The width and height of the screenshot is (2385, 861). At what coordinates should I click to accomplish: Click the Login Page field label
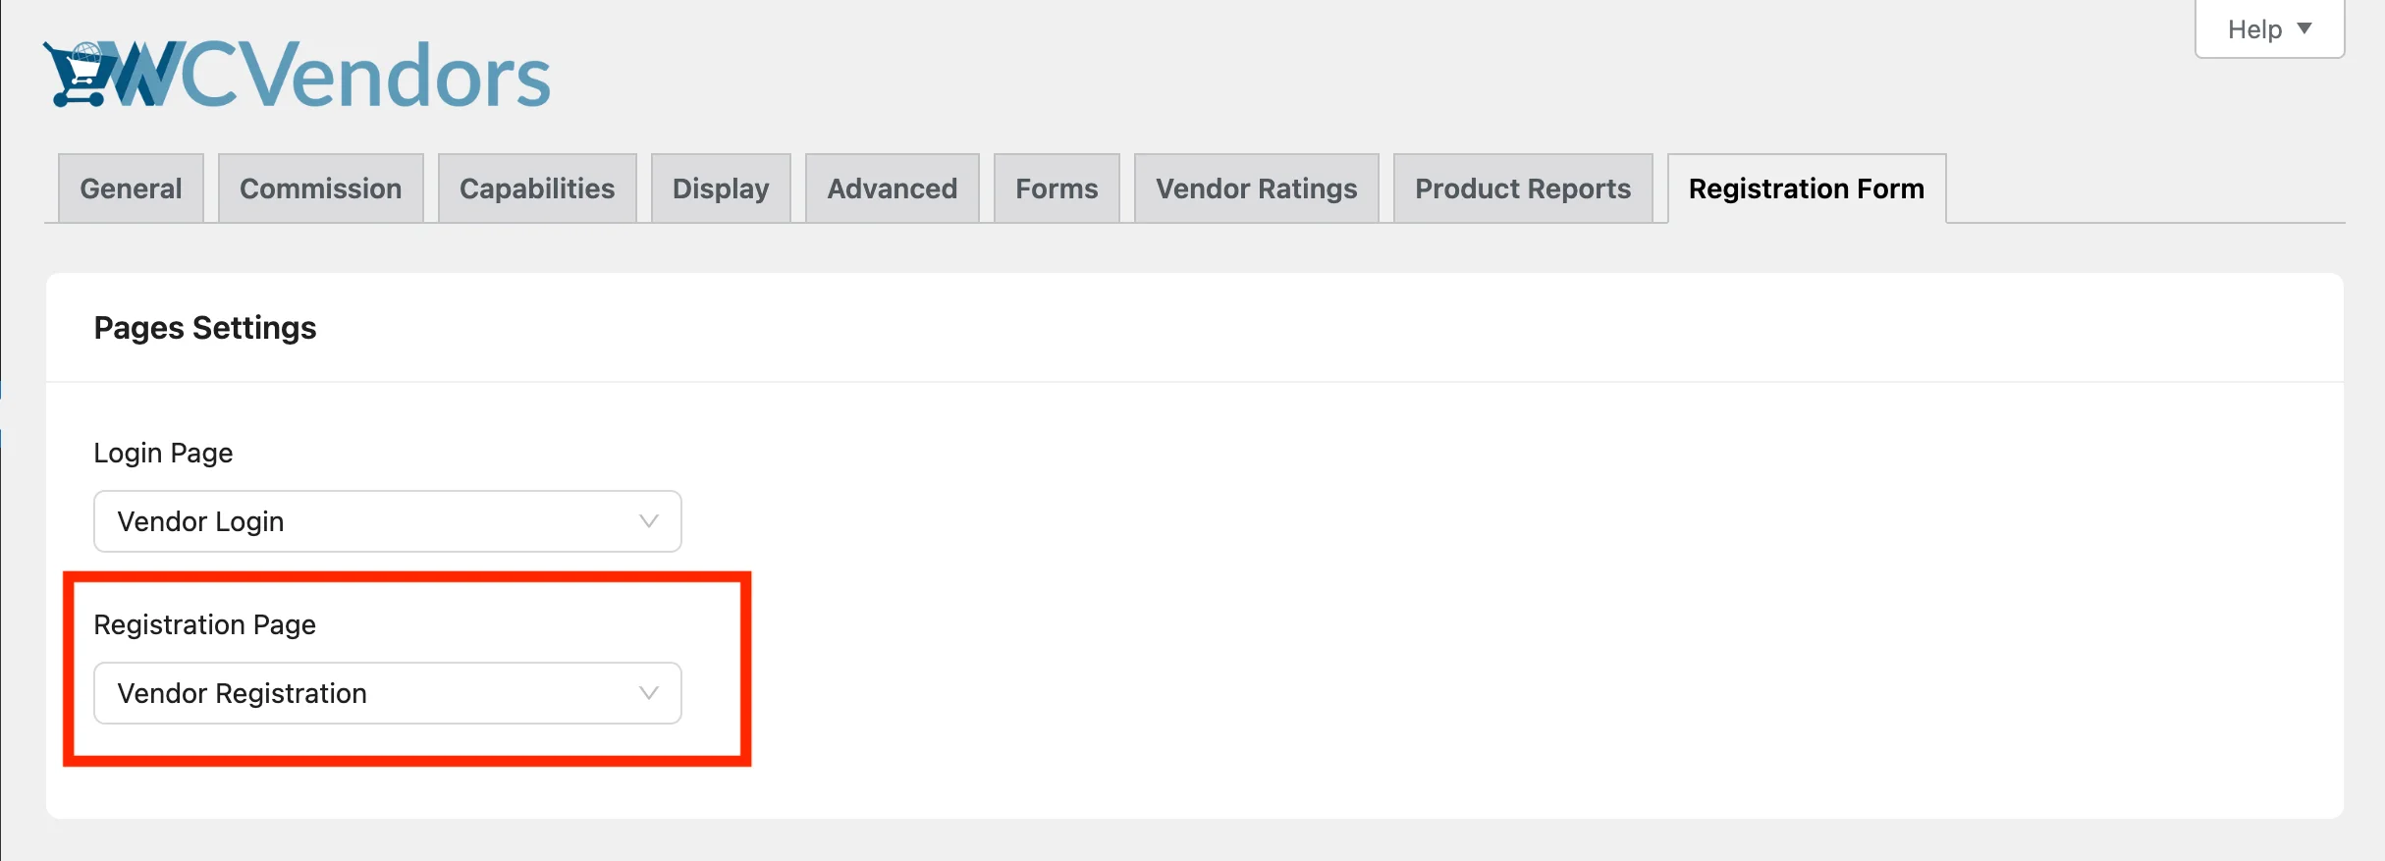163,453
